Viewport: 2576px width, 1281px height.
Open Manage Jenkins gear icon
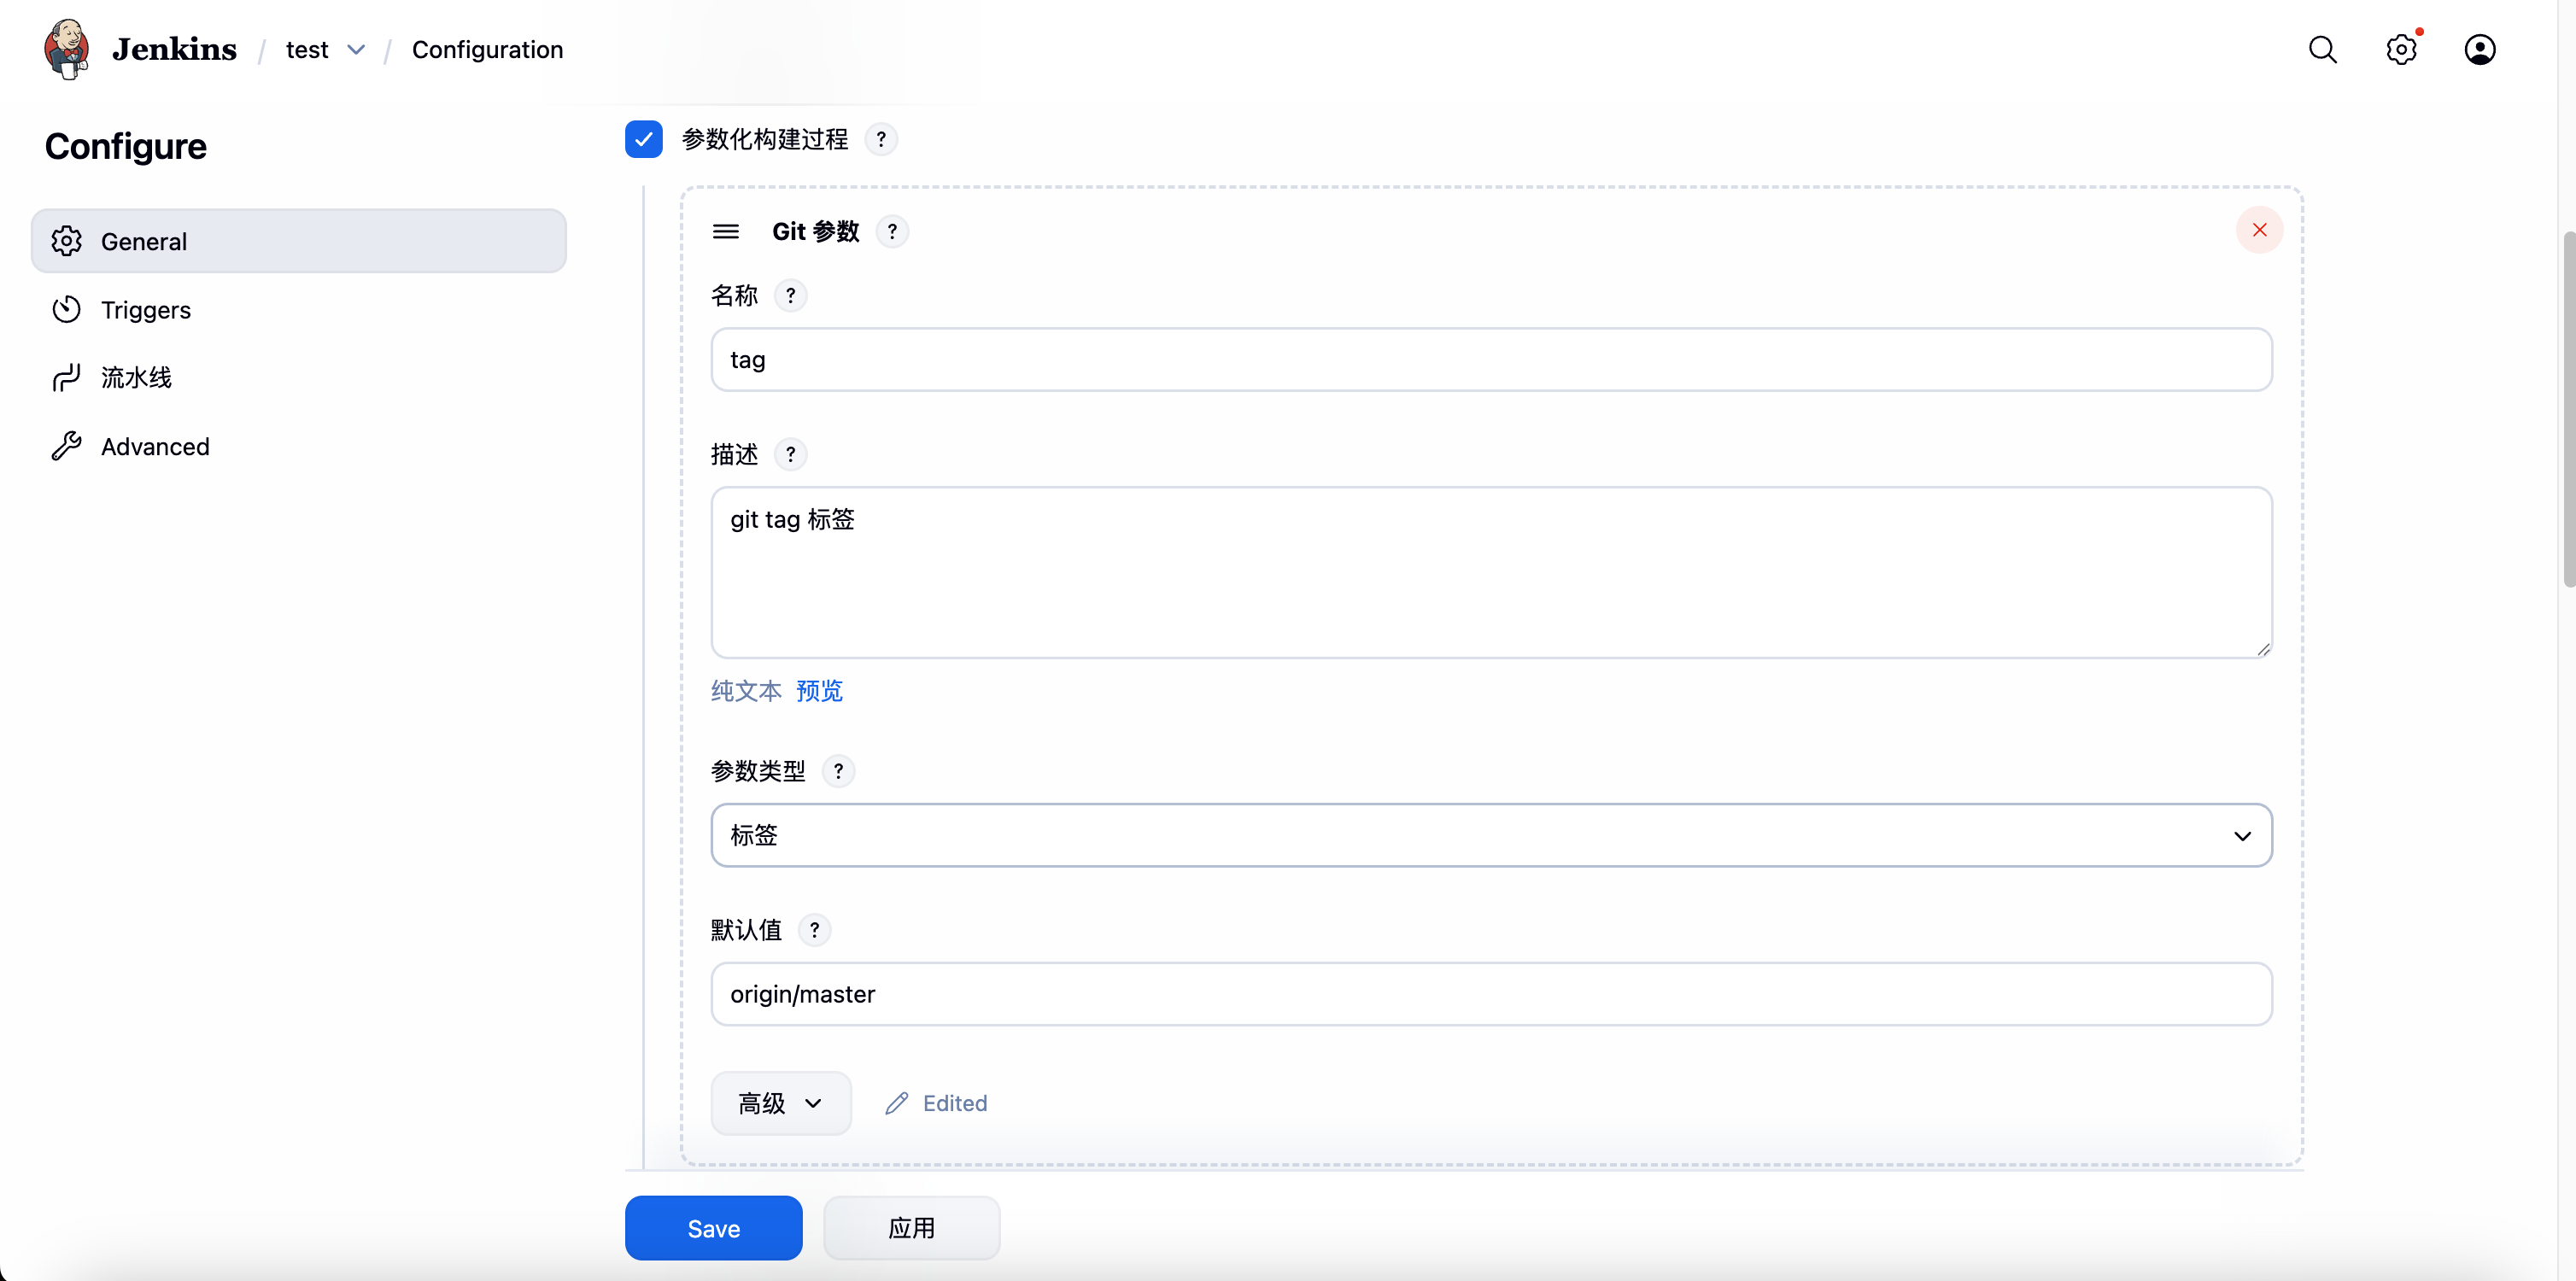2401,49
